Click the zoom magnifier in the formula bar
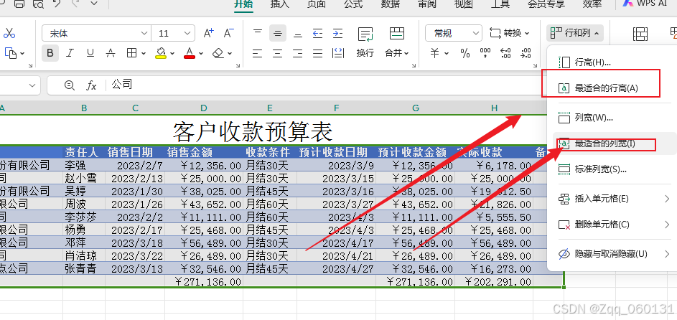The width and height of the screenshot is (677, 320). tap(69, 85)
